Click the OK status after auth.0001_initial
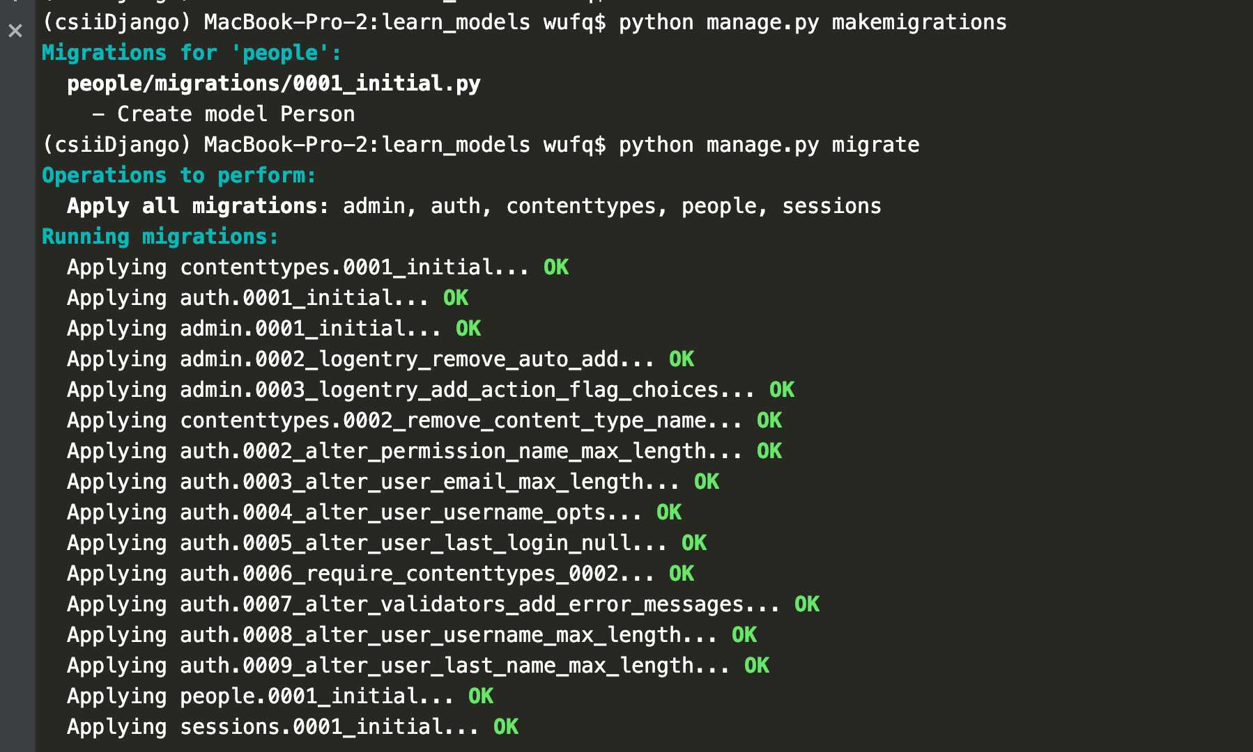This screenshot has width=1253, height=752. (x=456, y=298)
